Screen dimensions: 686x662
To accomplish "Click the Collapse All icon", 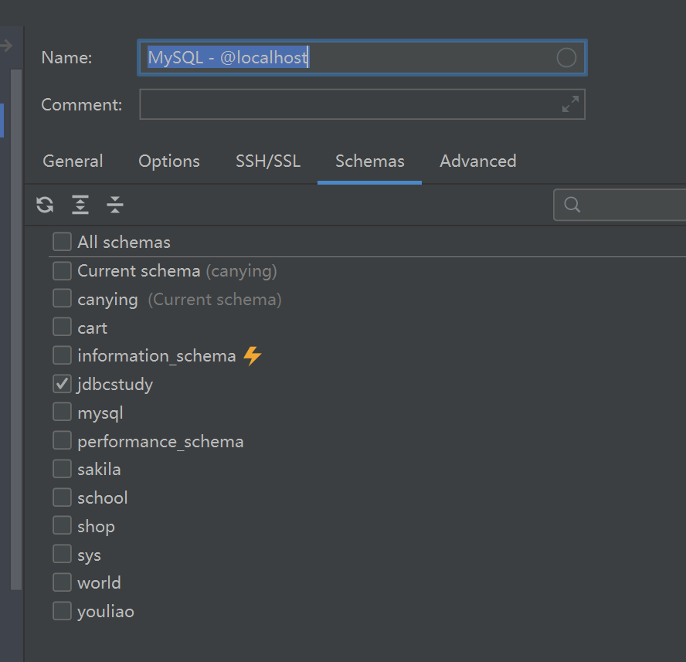I will click(115, 205).
